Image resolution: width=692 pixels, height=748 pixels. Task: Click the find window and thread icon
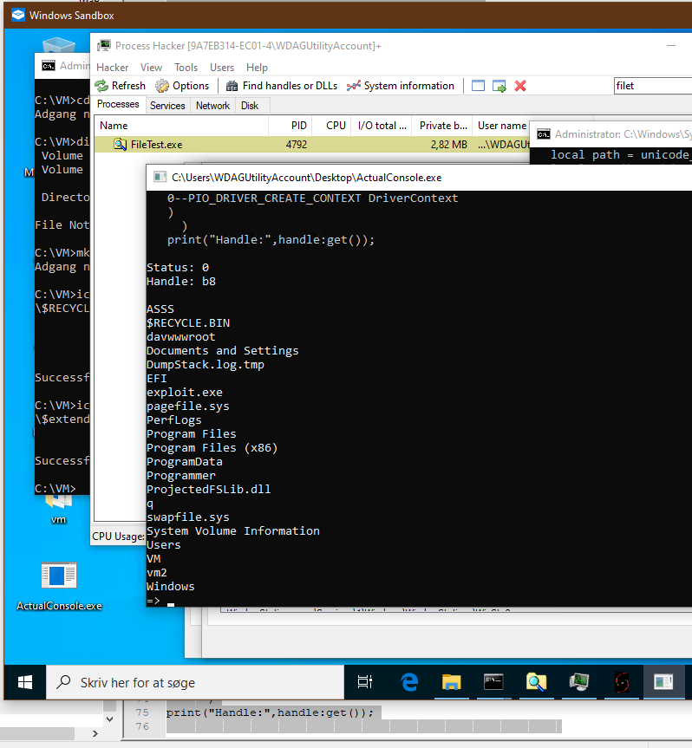point(499,86)
